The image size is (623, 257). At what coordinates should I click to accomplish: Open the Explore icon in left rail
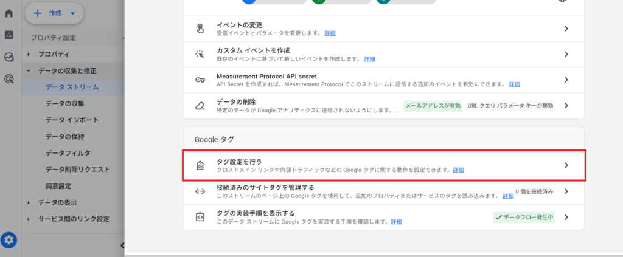(9, 57)
